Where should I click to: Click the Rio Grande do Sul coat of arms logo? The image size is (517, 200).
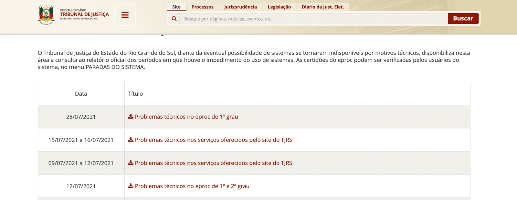(46, 15)
